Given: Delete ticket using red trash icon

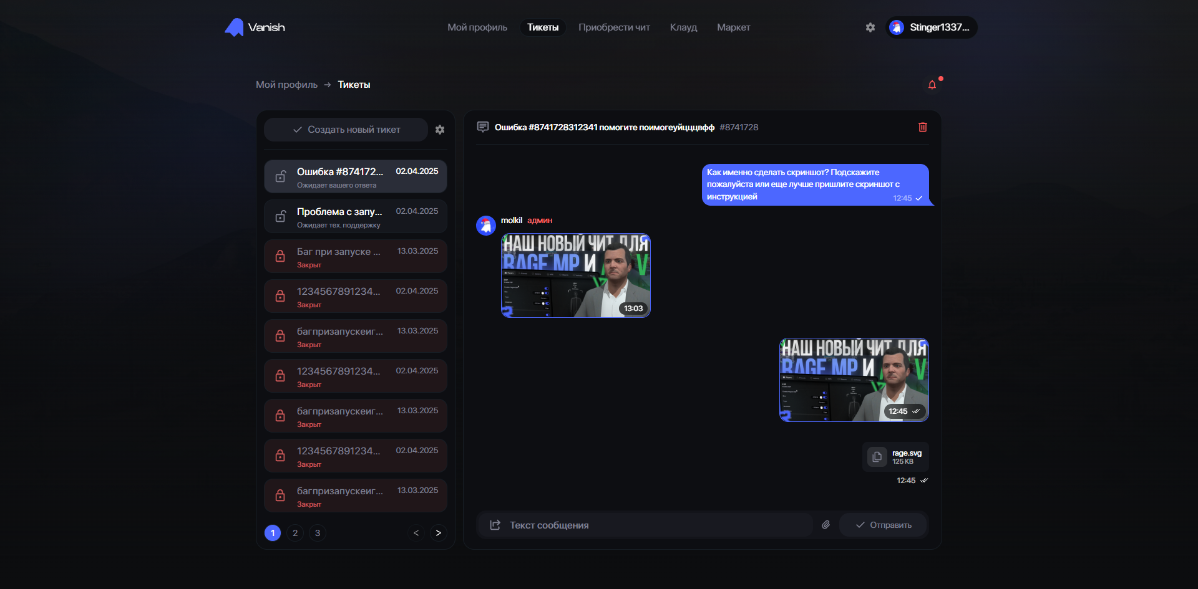Looking at the screenshot, I should click(923, 127).
